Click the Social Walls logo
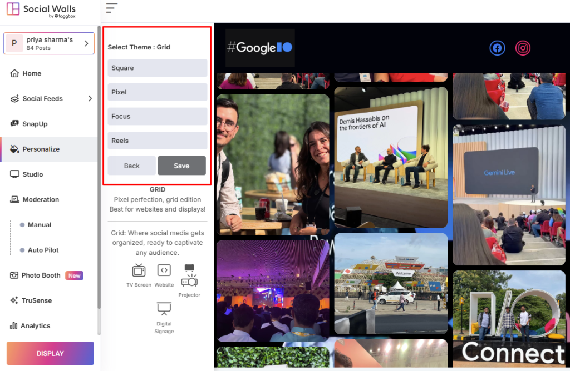 pyautogui.click(x=41, y=11)
